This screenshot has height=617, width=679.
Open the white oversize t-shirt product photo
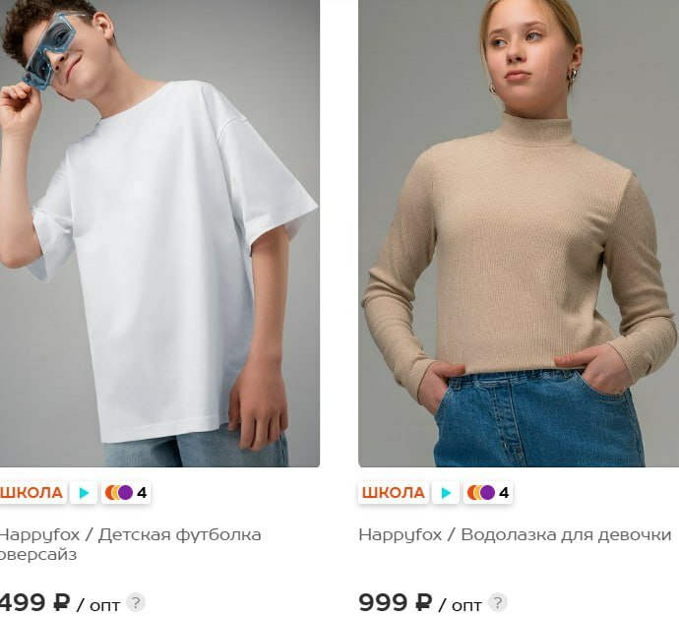click(x=159, y=233)
